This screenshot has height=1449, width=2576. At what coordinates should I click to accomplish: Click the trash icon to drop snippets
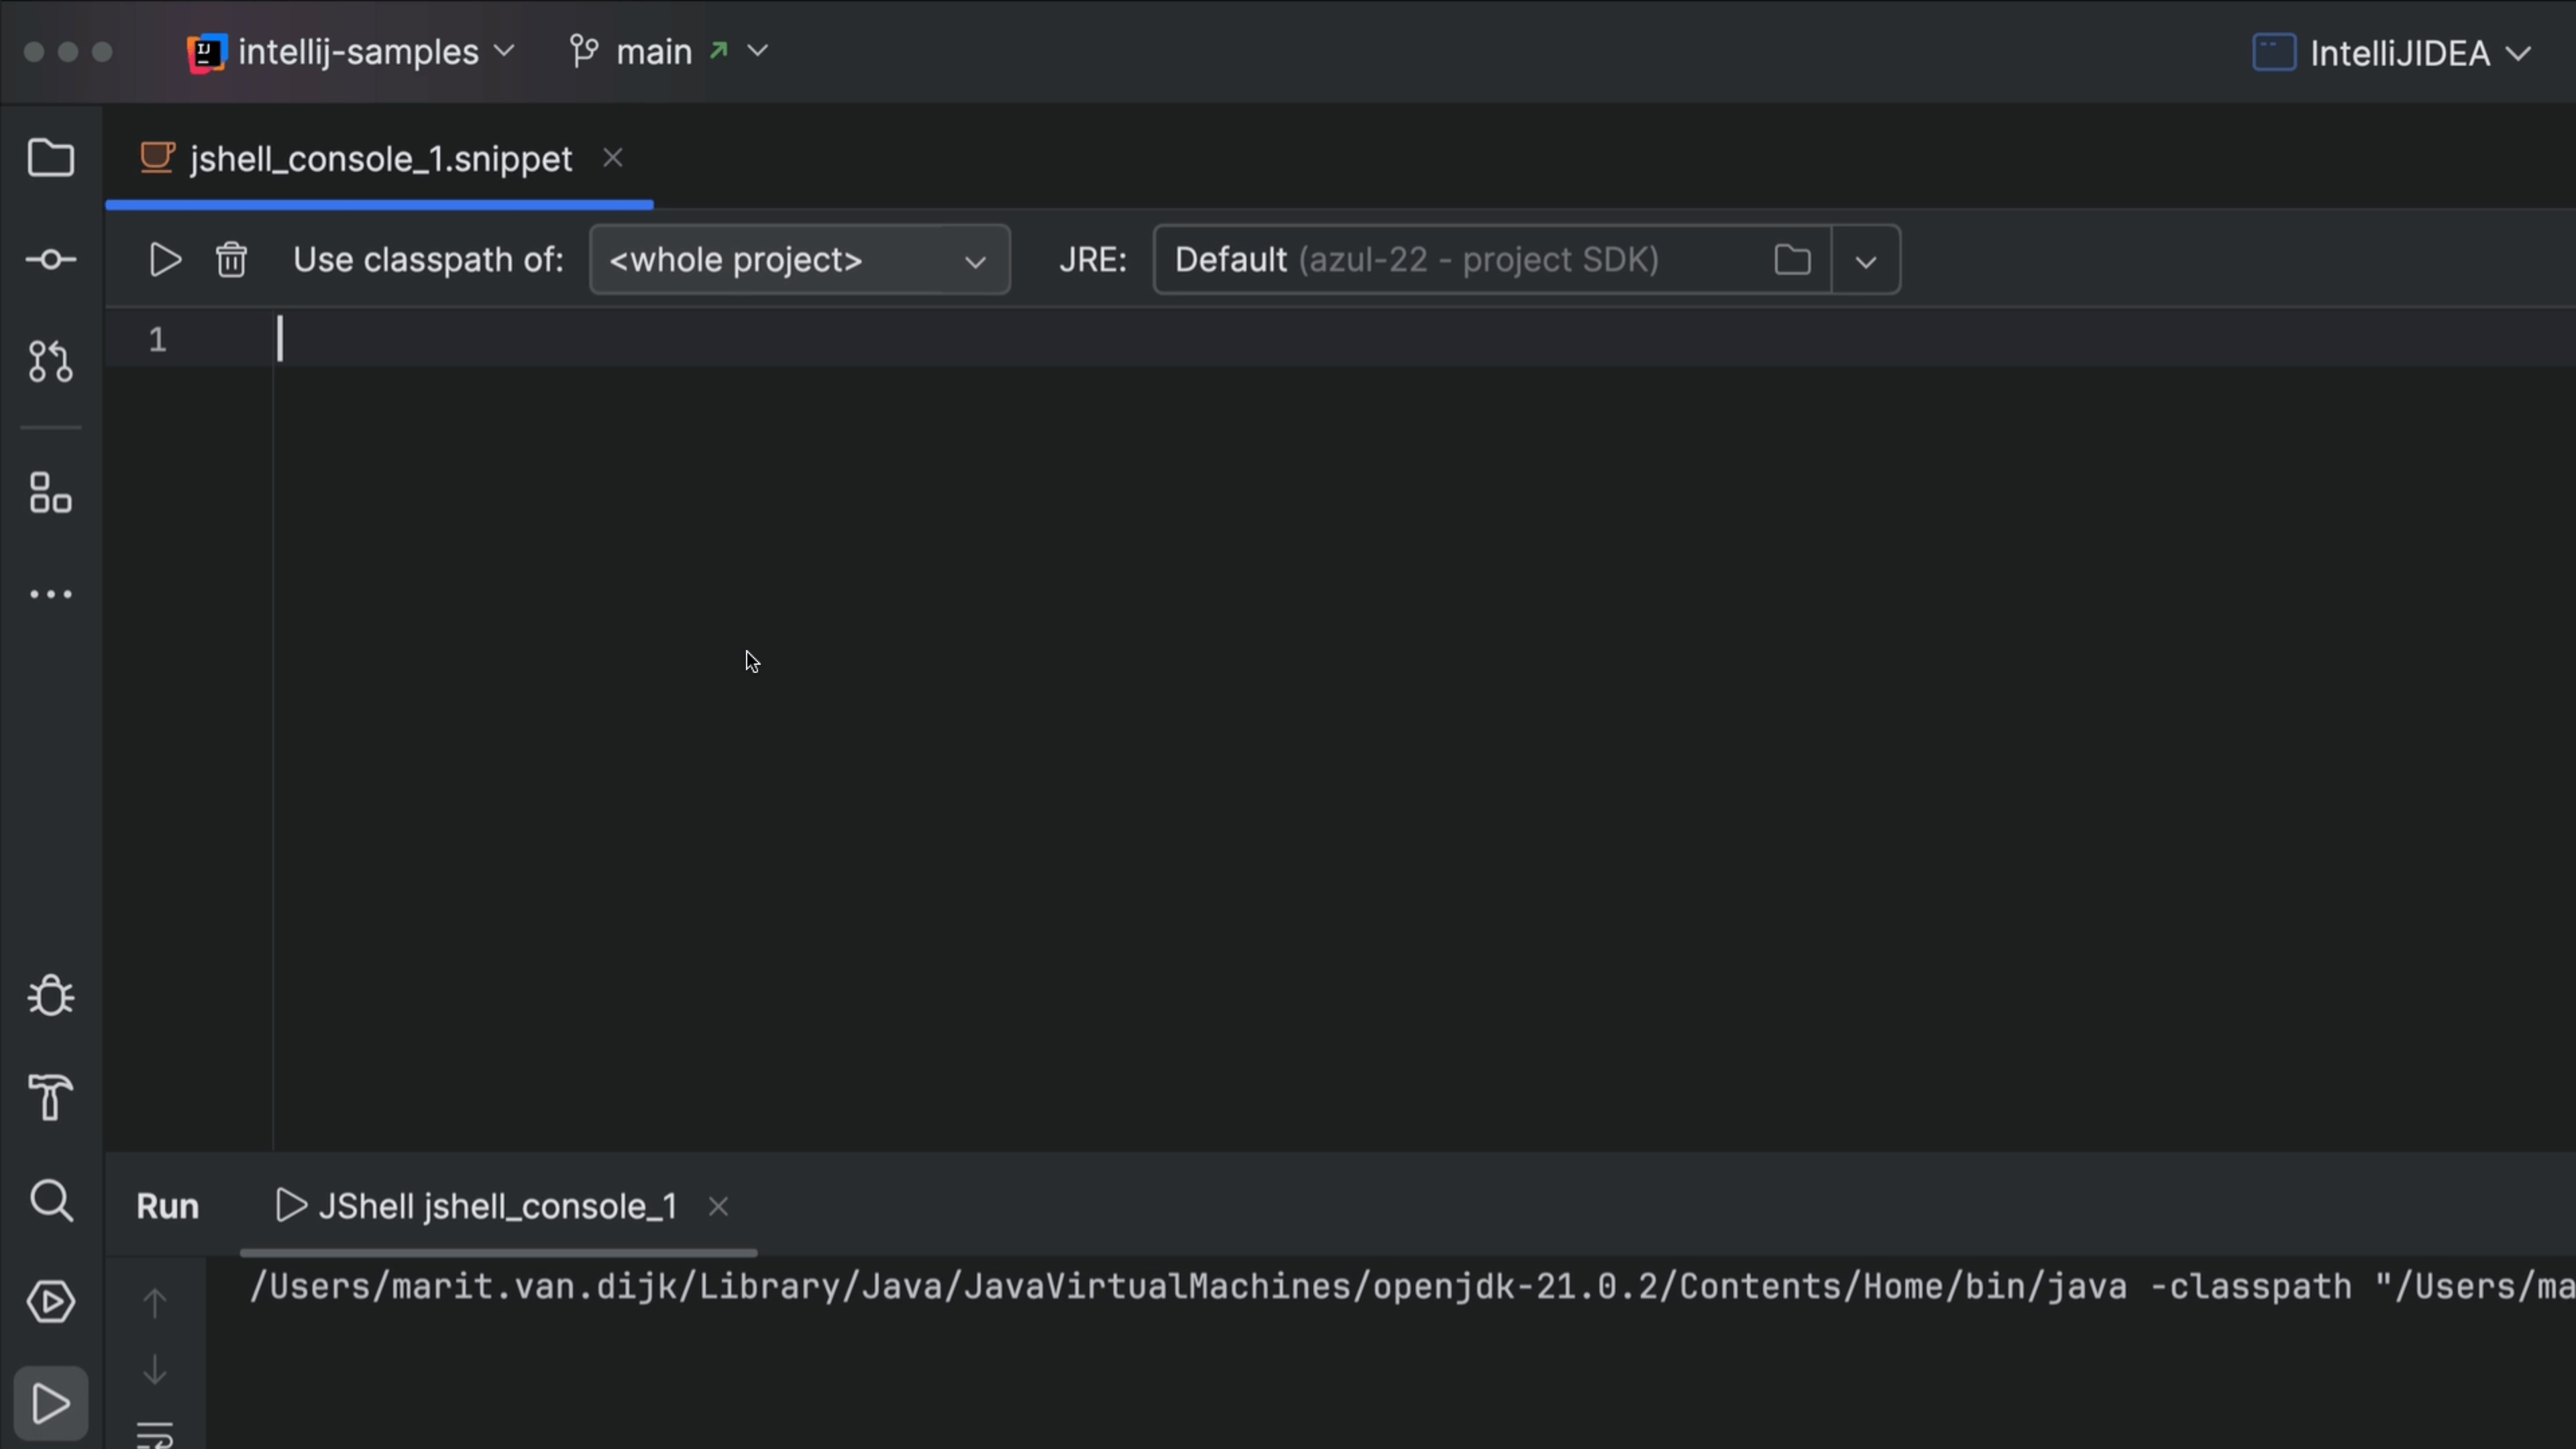tap(231, 260)
